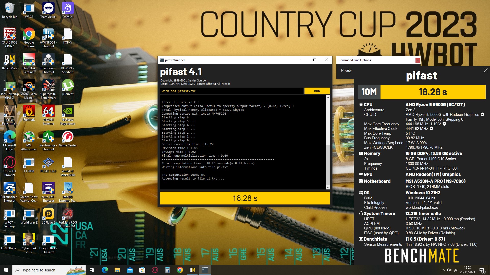Open GeForce Experience desktop icon
Screen dimensions: 490x275
tap(68, 115)
